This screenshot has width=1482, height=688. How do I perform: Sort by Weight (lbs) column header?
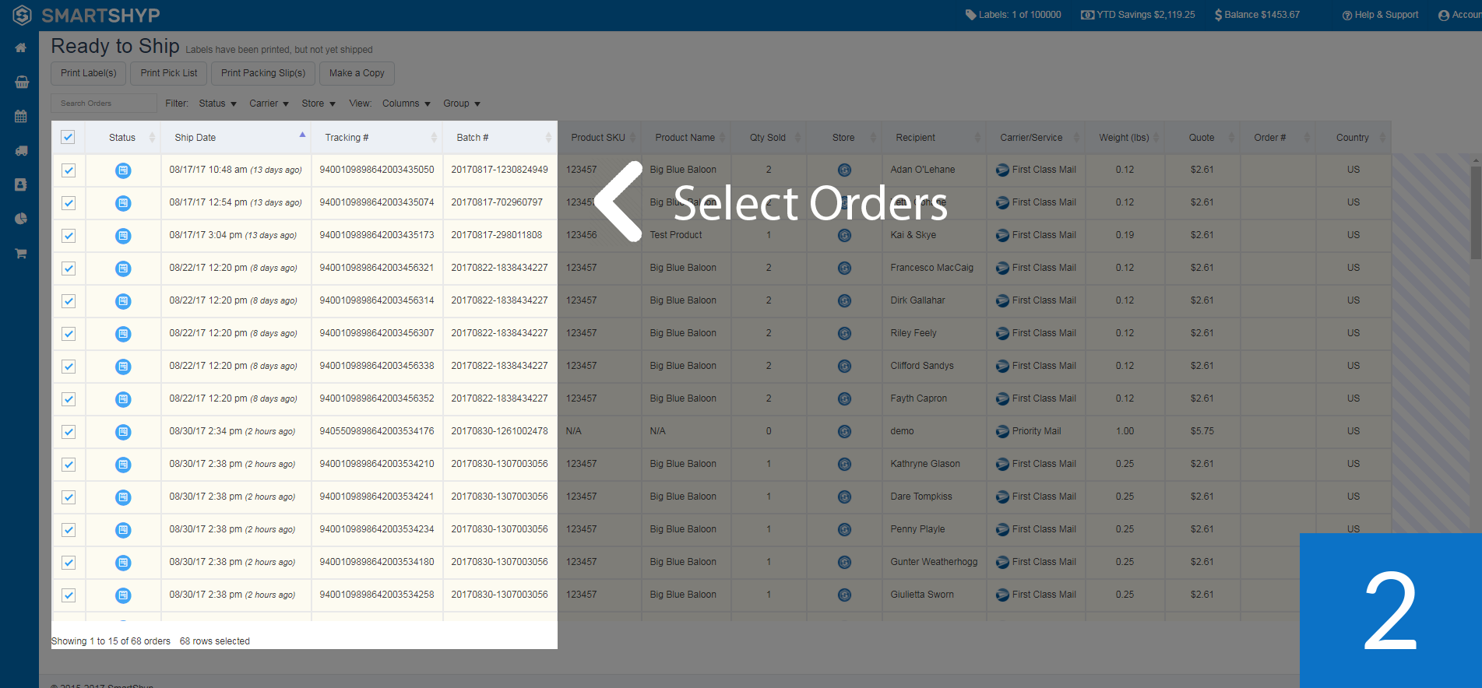tap(1125, 138)
